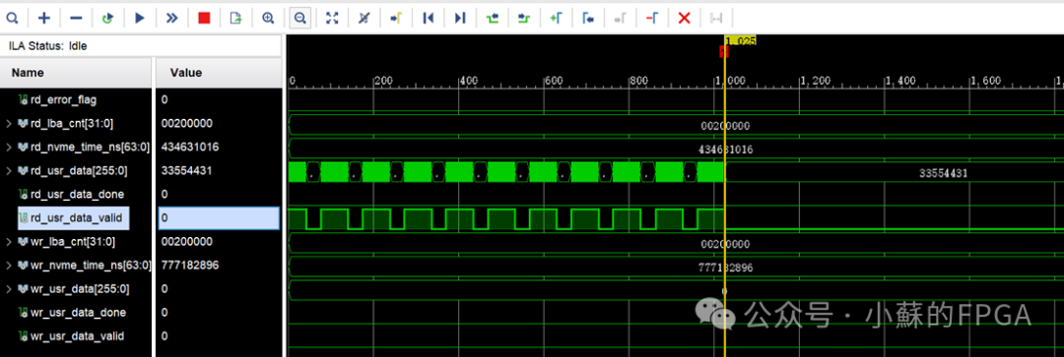Click wr_lba_cnt value 00200000
Screen dimensions: 1064x357
point(186,242)
